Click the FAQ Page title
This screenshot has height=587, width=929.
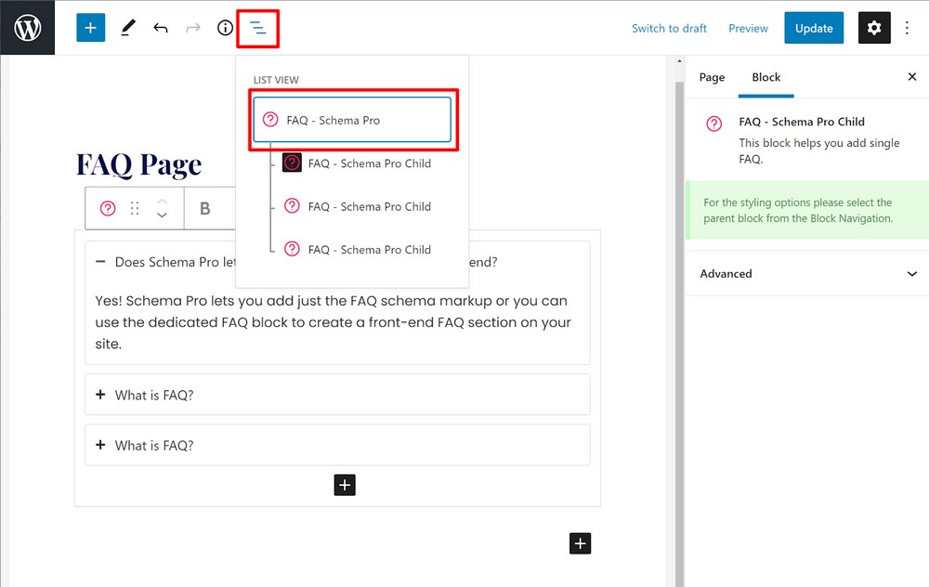[138, 164]
